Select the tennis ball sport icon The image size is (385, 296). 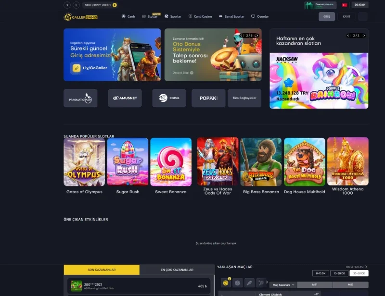click(226, 283)
